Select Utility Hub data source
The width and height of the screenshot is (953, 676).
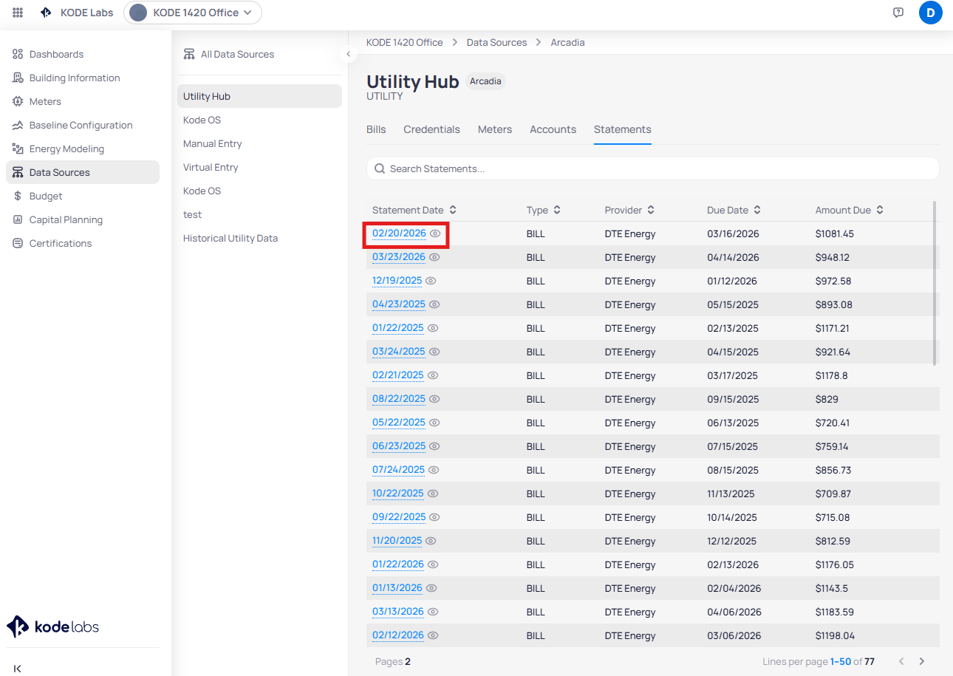tap(259, 96)
